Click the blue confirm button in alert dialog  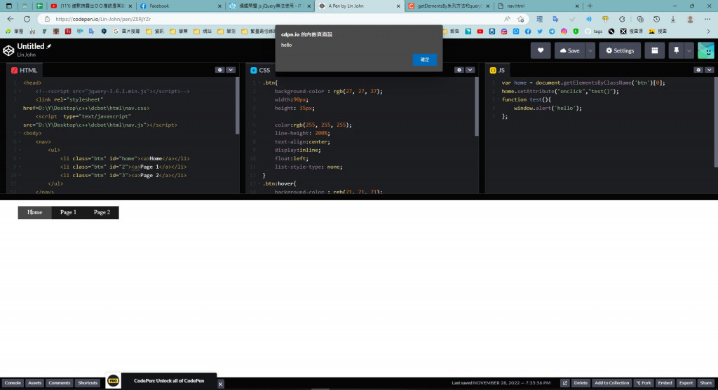pyautogui.click(x=424, y=60)
